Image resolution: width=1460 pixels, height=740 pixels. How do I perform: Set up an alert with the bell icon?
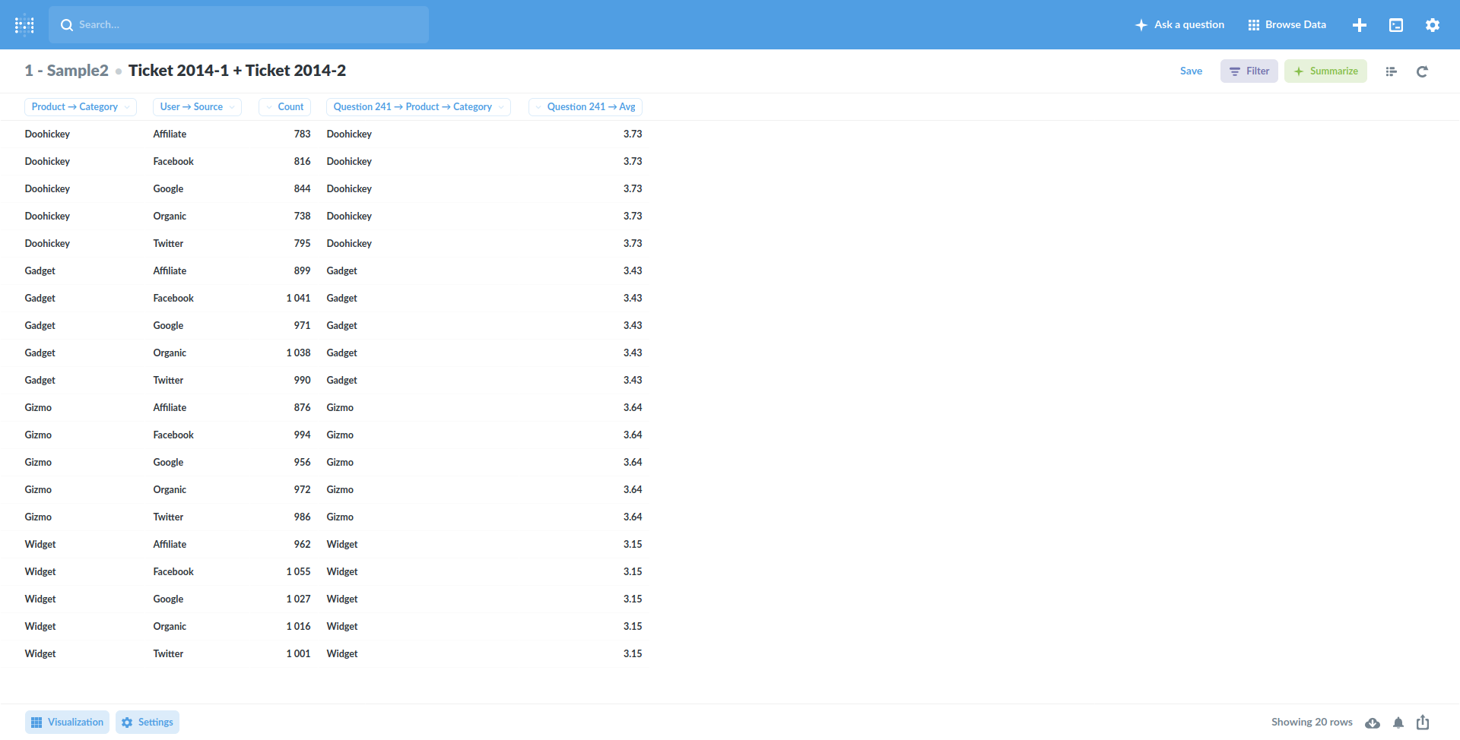pos(1398,723)
